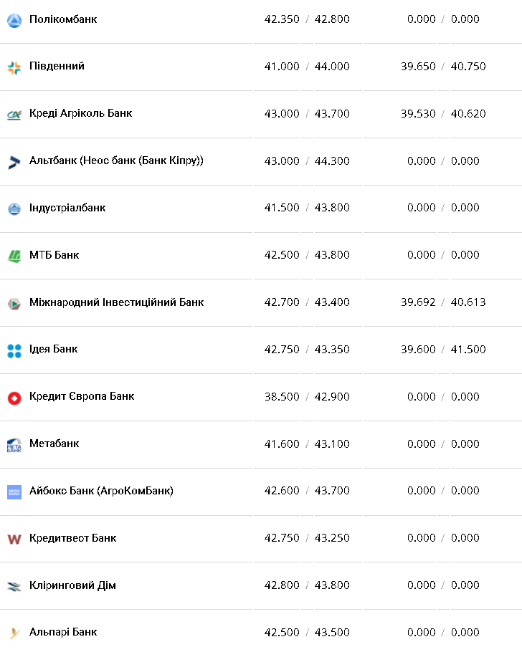Screen dimensions: 522x652
Task: Click the Метабанк logo icon
Action: (x=14, y=446)
